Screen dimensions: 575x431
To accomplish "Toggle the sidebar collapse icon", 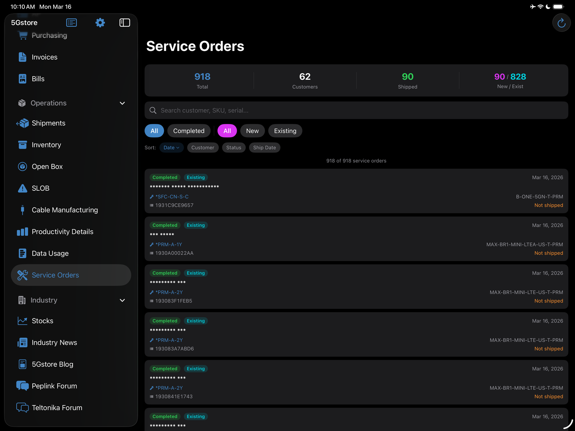I will 124,22.
